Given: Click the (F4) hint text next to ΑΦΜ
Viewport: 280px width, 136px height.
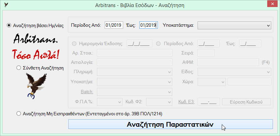Looking at the screenshot, I should click(265, 62).
